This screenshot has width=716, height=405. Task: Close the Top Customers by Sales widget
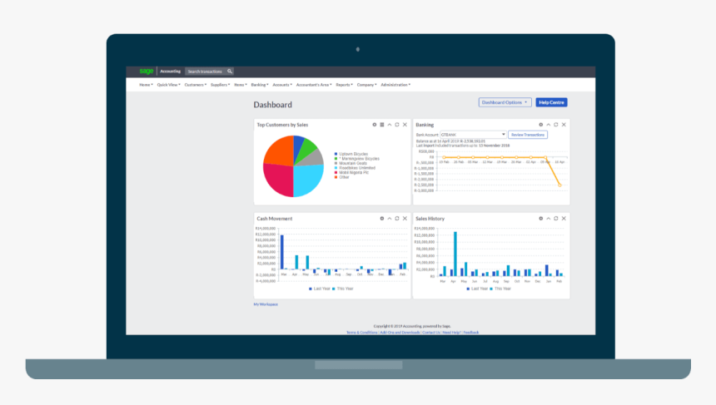coord(405,125)
